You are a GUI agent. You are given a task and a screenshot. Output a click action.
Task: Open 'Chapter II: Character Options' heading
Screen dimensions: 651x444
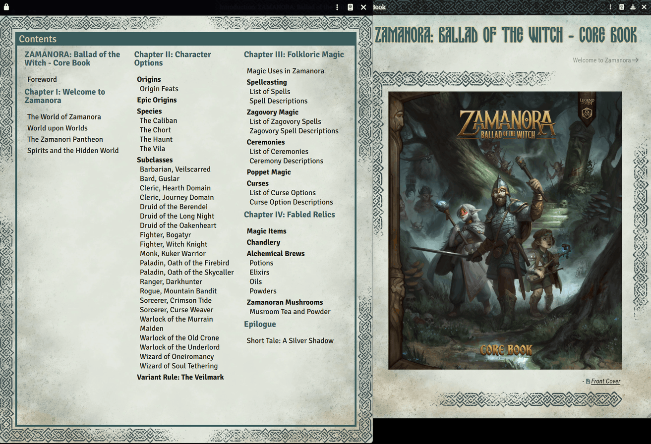click(173, 58)
